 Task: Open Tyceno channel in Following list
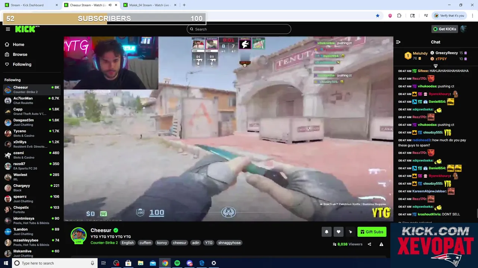32,133
